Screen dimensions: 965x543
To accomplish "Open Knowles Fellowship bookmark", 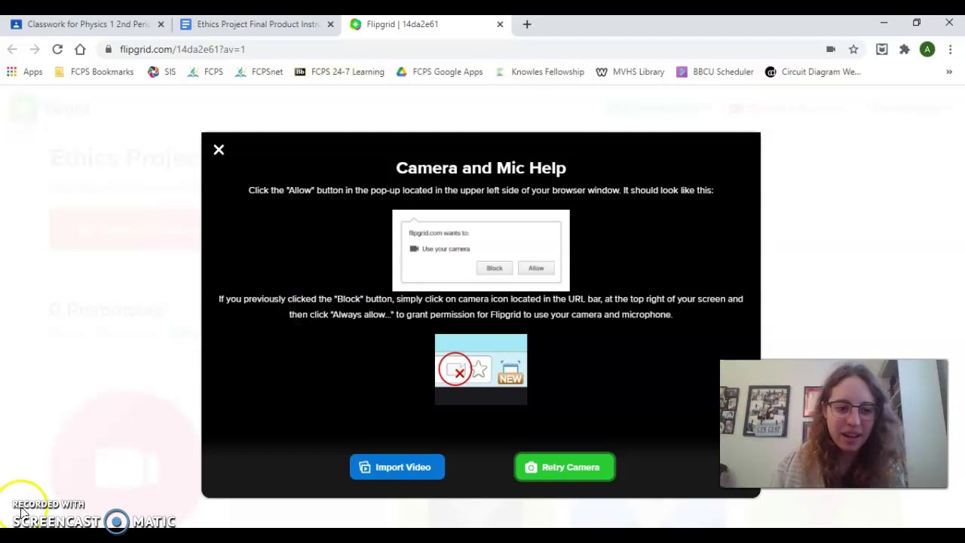I will 540,72.
